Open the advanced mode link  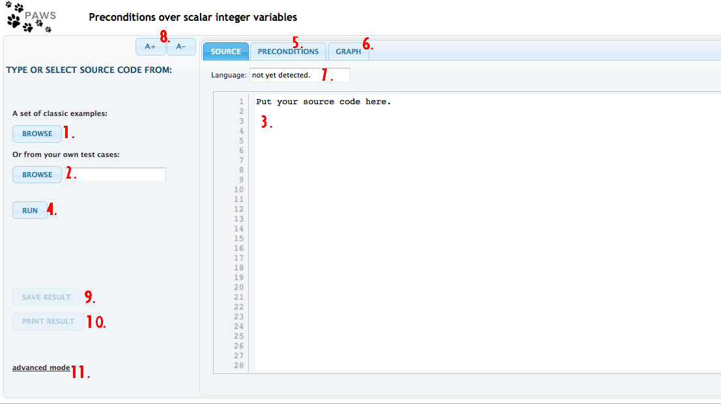(41, 368)
